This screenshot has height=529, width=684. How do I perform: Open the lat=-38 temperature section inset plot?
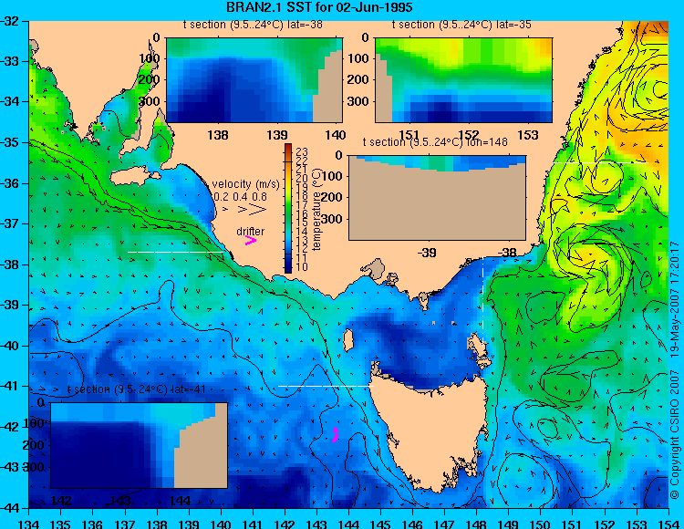(x=254, y=80)
